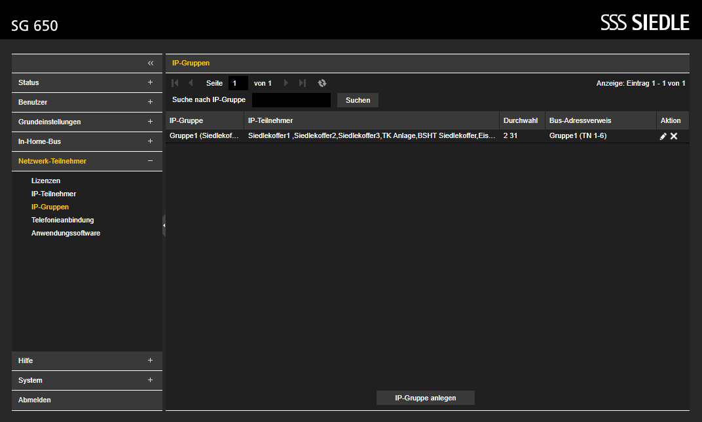The width and height of the screenshot is (702, 422).
Task: Click the Abmelden entry
Action: [87, 400]
